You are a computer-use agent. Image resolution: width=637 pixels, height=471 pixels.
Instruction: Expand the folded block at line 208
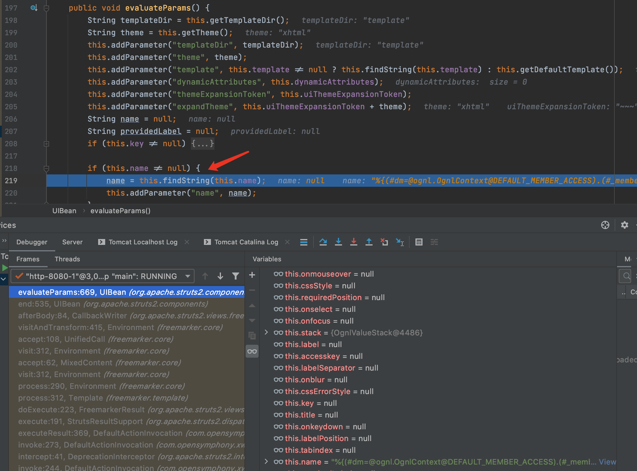(46, 144)
